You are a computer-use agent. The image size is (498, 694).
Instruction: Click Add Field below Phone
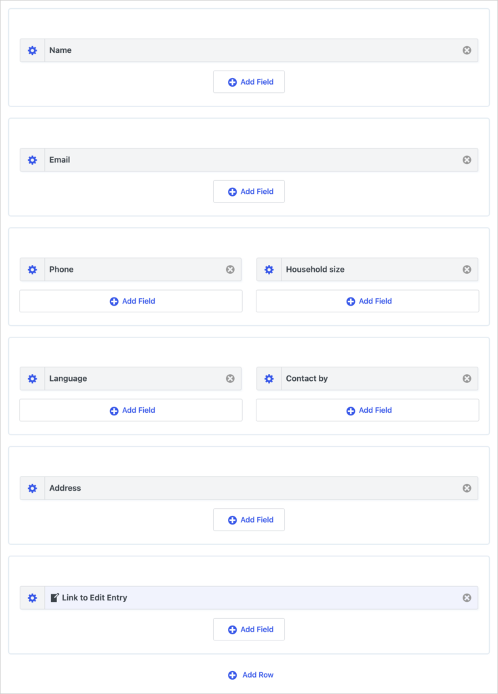[131, 301]
